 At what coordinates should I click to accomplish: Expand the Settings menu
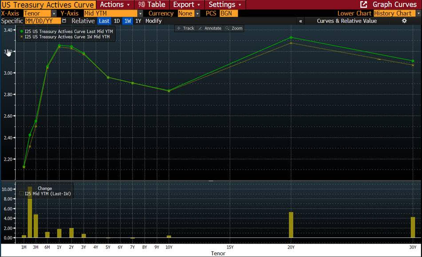pyautogui.click(x=225, y=4)
